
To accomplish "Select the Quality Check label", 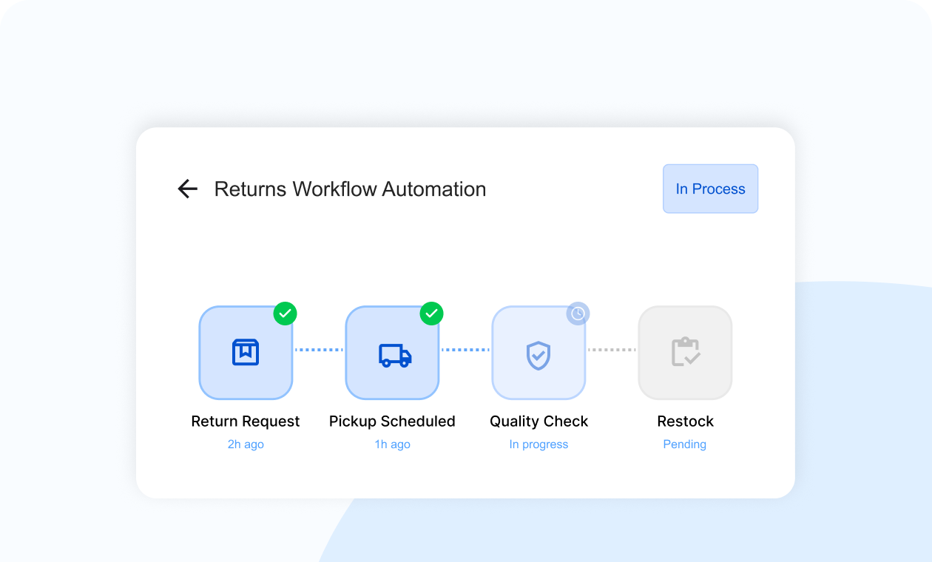I will pos(538,421).
